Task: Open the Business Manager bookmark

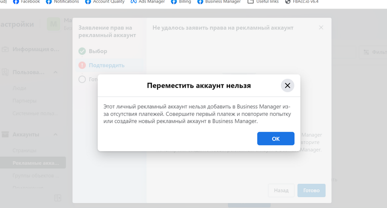Action: (x=219, y=2)
